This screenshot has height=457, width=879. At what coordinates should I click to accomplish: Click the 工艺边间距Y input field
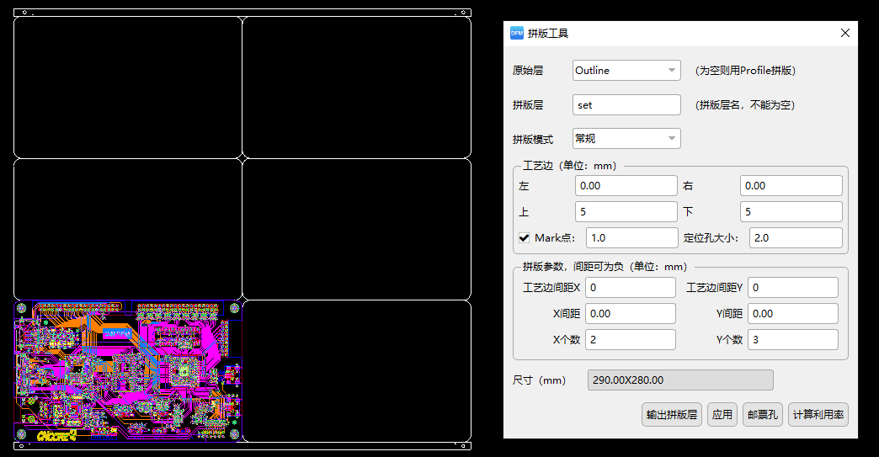pos(792,287)
